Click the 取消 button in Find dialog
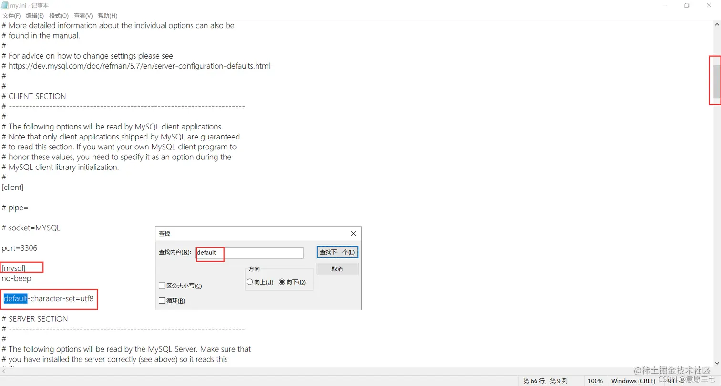Image resolution: width=721 pixels, height=386 pixels. [x=337, y=269]
